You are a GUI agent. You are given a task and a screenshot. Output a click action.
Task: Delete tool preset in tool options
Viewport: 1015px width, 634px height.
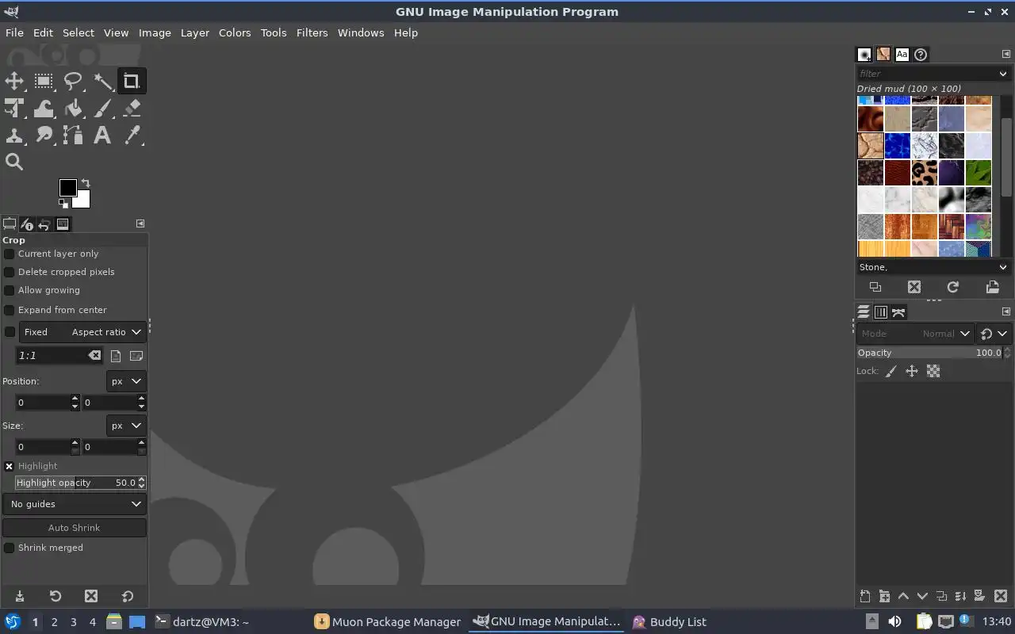91,596
